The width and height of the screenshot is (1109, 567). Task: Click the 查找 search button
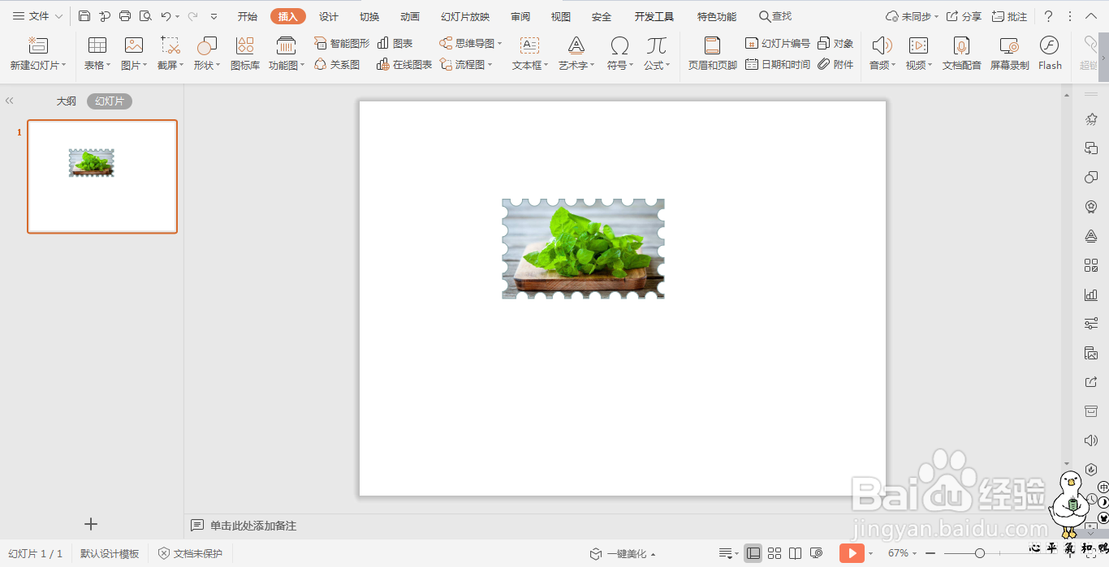(775, 16)
